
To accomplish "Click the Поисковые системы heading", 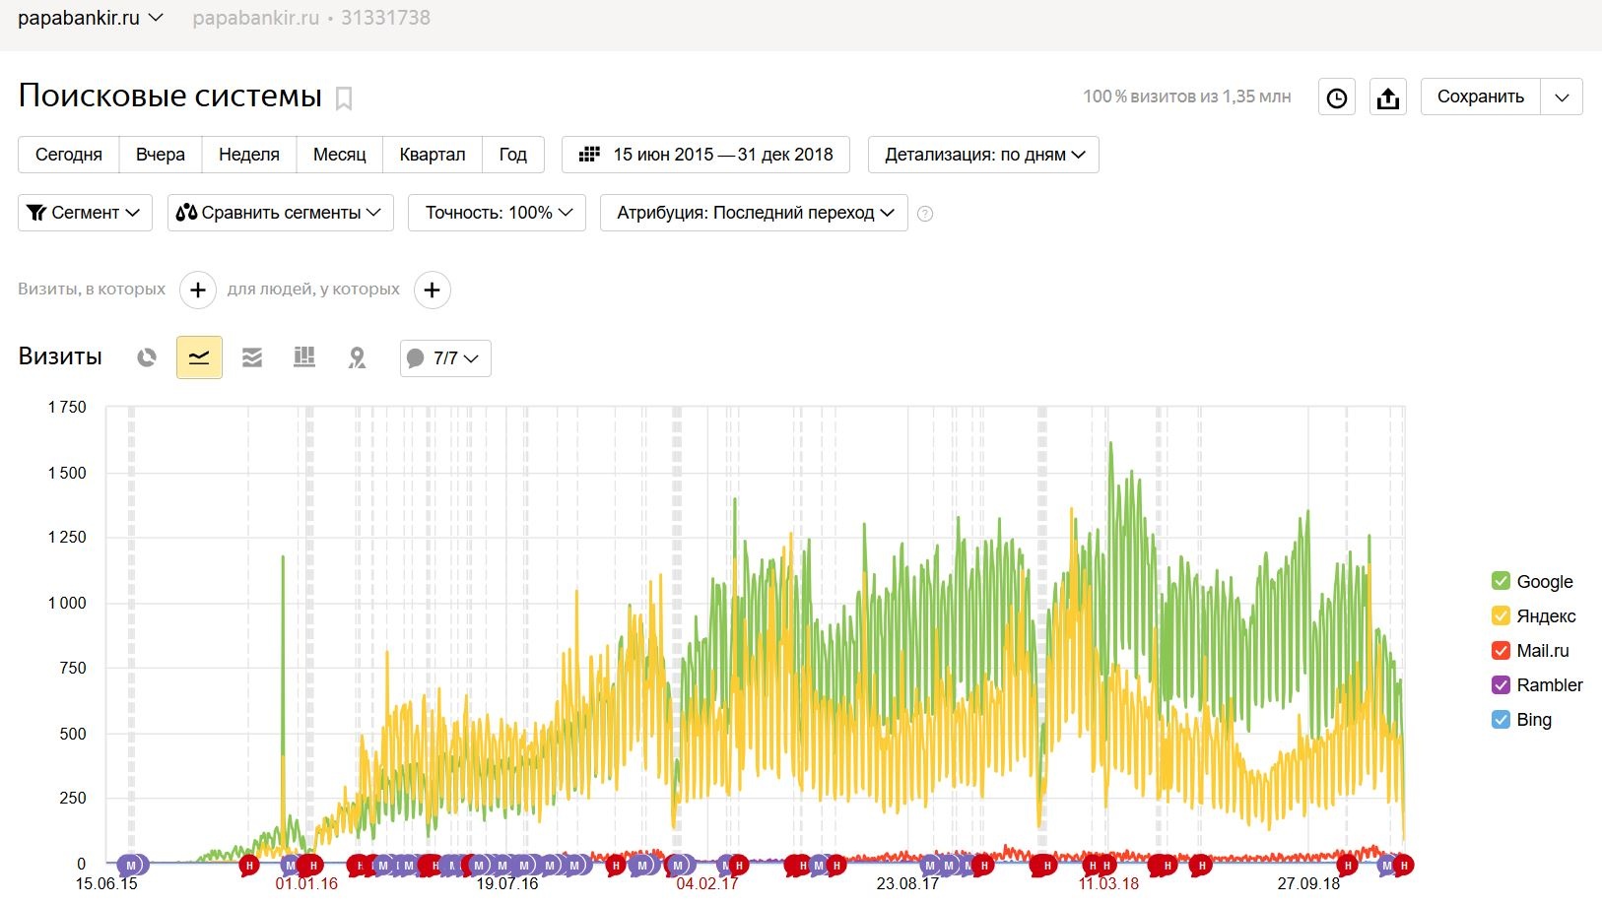I will pos(170,96).
